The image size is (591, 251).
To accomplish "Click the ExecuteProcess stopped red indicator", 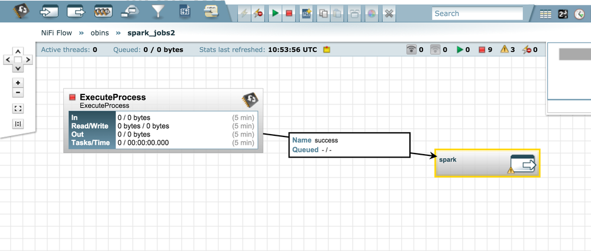I will pyautogui.click(x=72, y=97).
